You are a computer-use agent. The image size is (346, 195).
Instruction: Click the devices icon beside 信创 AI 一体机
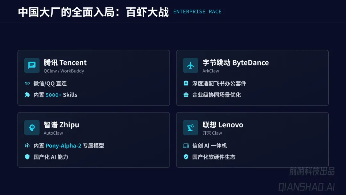(186, 146)
